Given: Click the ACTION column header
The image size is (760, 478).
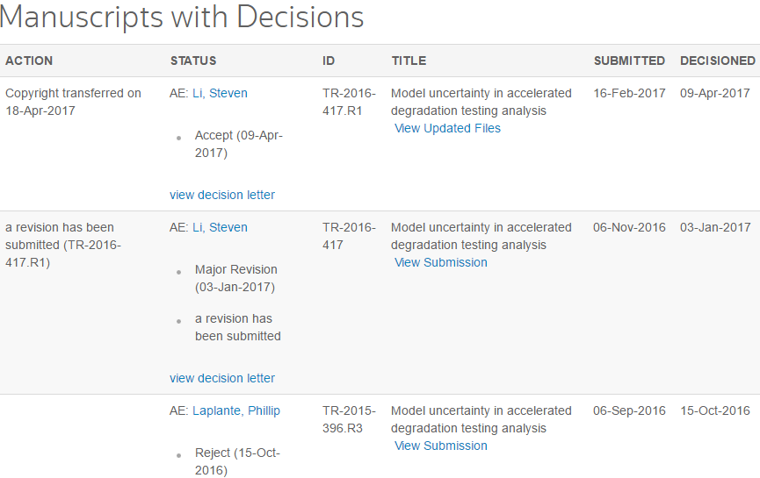Looking at the screenshot, I should (x=29, y=61).
